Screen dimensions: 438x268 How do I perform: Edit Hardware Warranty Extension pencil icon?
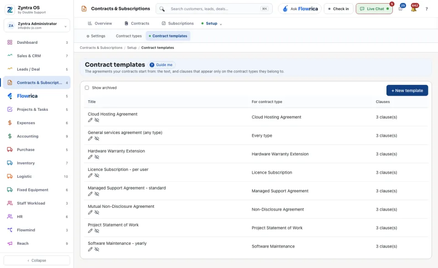[90, 157]
